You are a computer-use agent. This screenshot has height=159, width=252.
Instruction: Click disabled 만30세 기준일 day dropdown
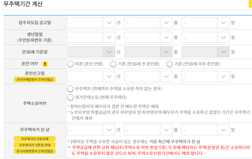coord(206,52)
